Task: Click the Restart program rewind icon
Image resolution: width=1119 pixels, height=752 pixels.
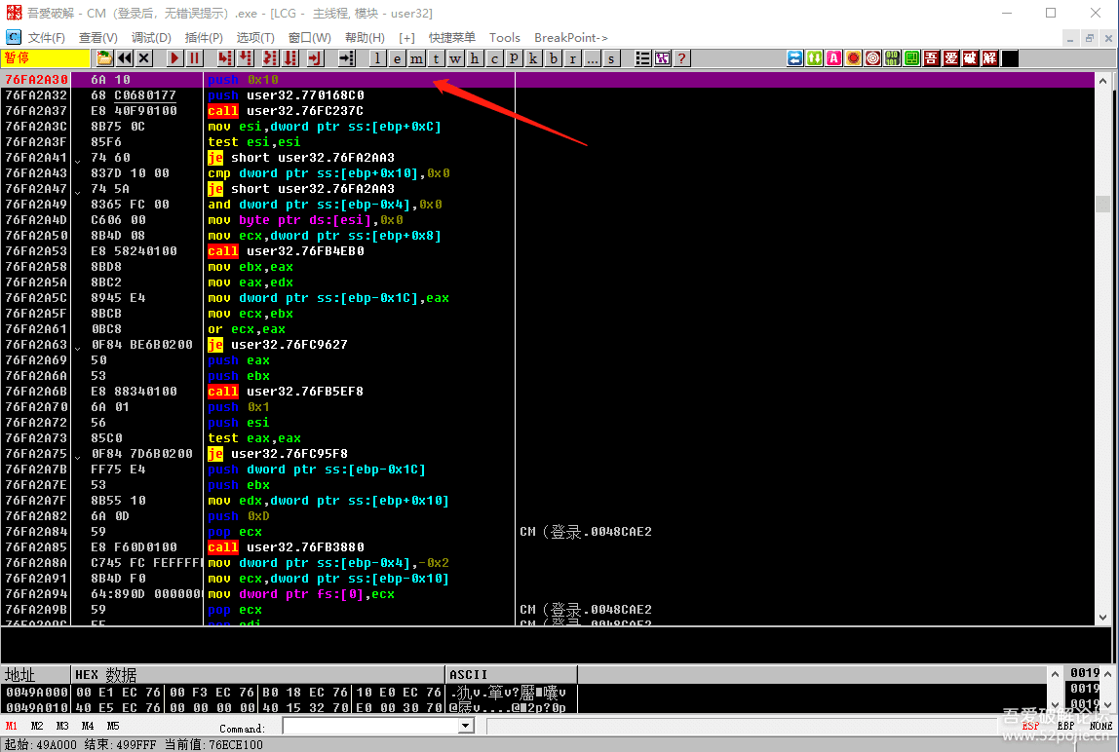Action: (x=125, y=58)
